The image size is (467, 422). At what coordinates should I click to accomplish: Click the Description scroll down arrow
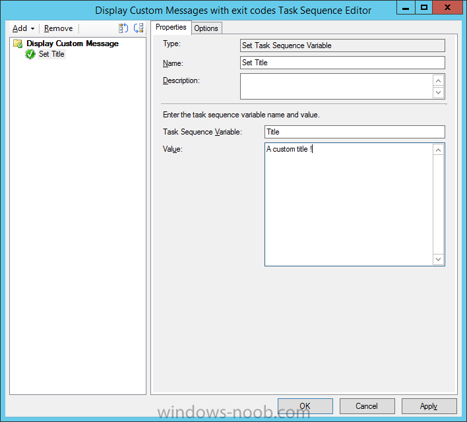tap(438, 92)
